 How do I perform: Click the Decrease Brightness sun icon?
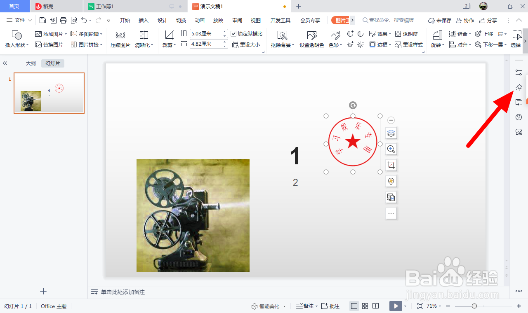361,44
